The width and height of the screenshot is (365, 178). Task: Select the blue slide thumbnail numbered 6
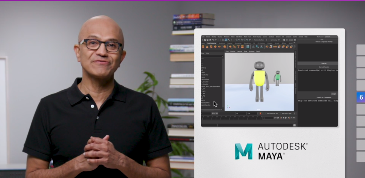pyautogui.click(x=361, y=97)
